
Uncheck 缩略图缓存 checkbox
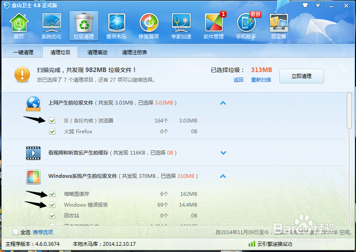click(52, 194)
